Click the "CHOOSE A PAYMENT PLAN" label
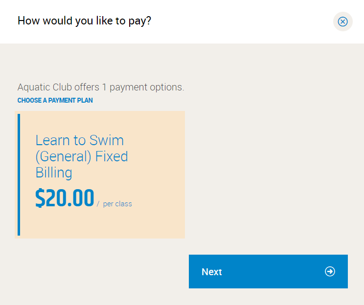This screenshot has height=305, width=364. tap(55, 100)
